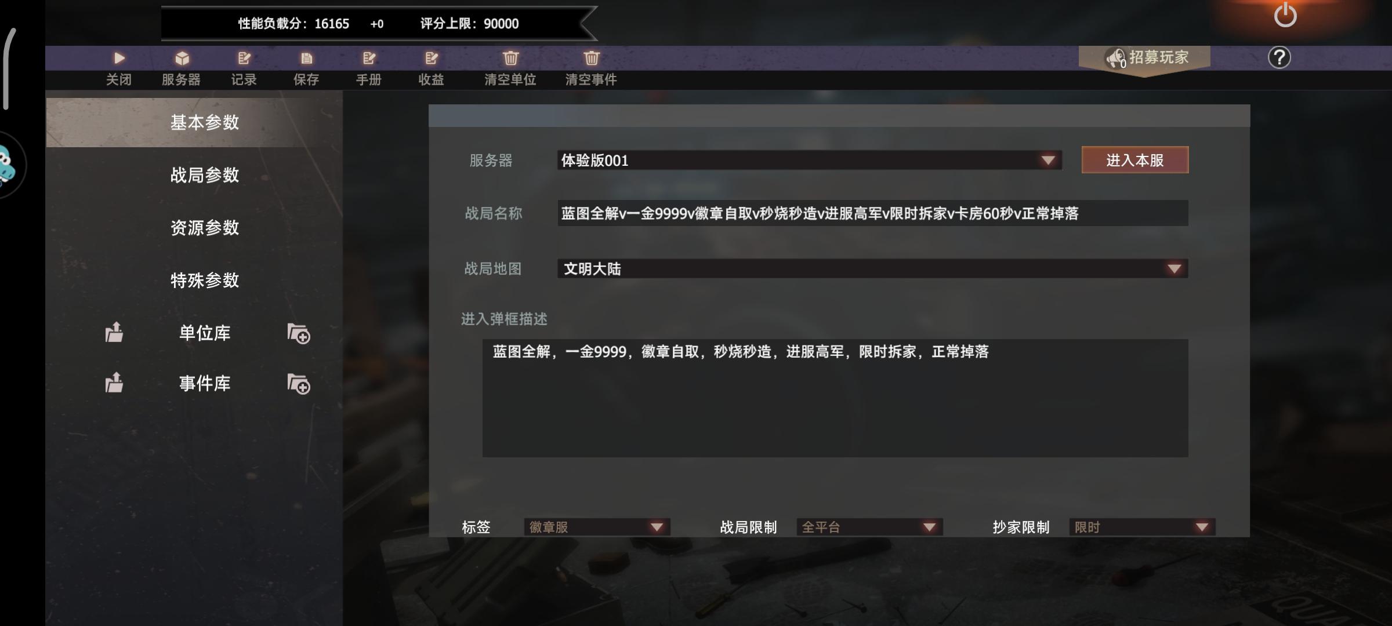Open the 收益 earnings icon

431,58
